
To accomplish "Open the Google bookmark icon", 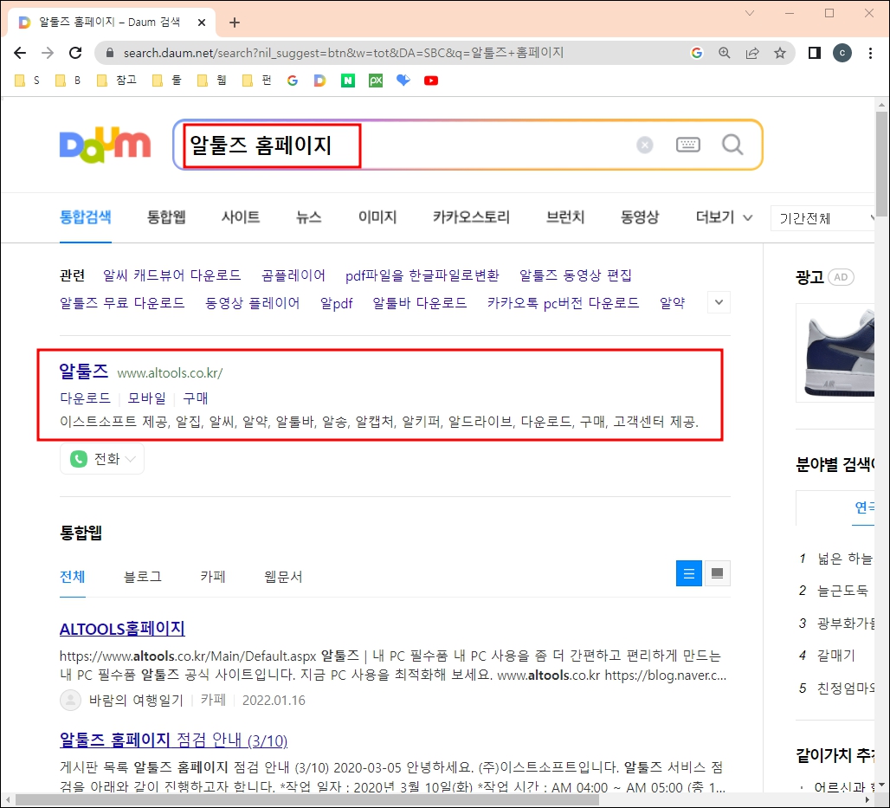I will [x=294, y=80].
